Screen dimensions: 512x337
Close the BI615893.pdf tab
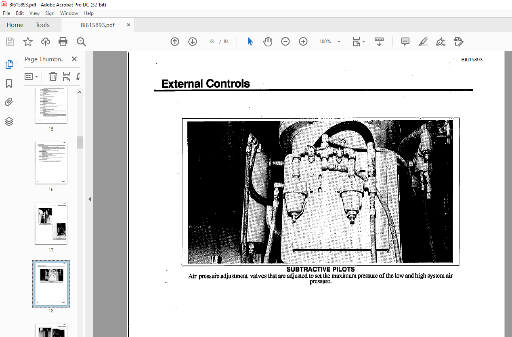129,25
